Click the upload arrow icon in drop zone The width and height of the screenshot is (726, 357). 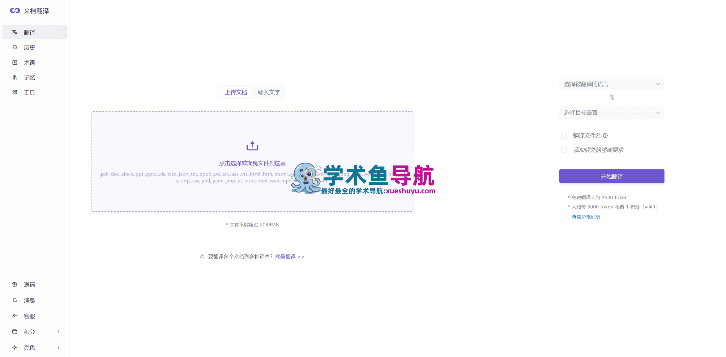click(x=252, y=146)
